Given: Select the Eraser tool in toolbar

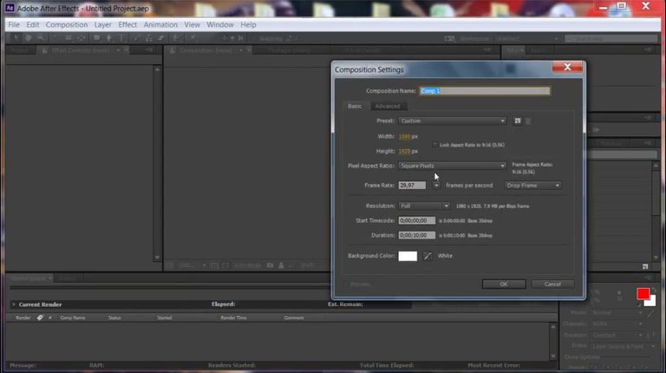Looking at the screenshot, I should 161,38.
